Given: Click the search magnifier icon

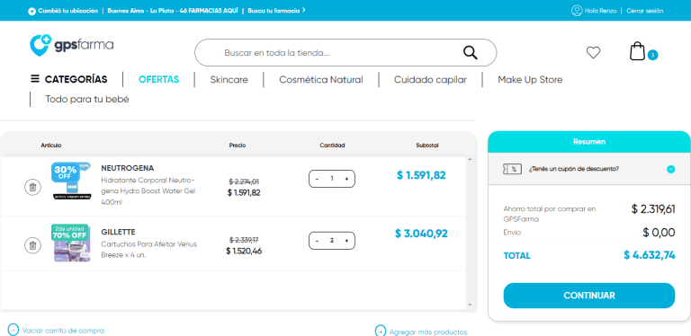Looking at the screenshot, I should 471,53.
